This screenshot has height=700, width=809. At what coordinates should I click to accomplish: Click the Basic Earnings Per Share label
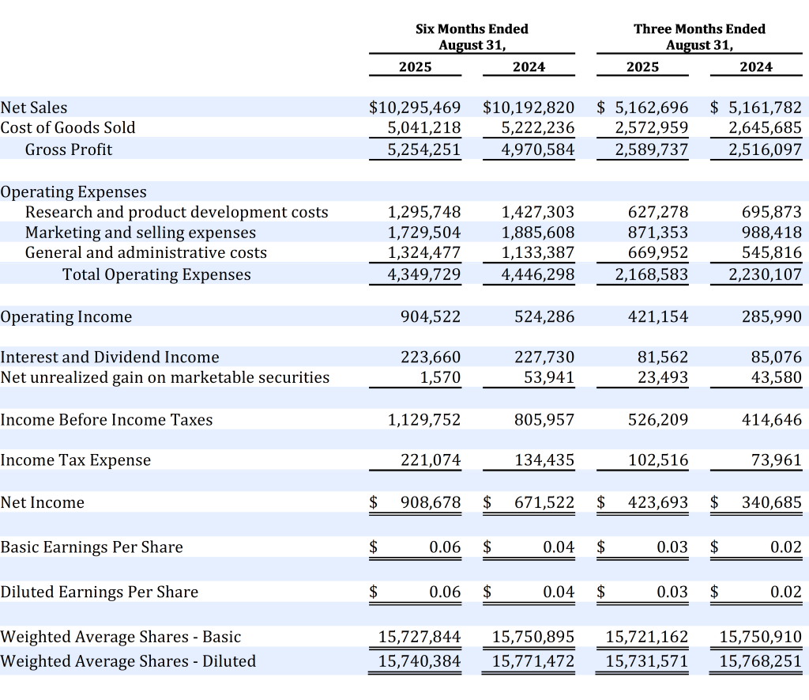pyautogui.click(x=92, y=547)
